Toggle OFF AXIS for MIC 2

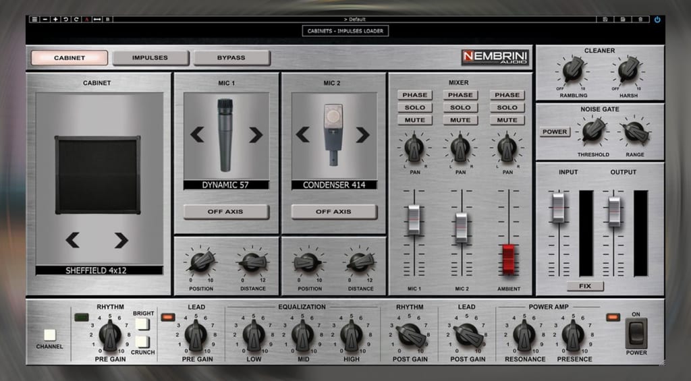coord(333,212)
